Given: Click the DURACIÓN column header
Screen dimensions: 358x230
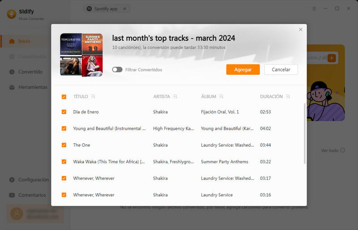Looking at the screenshot, I should coord(271,96).
